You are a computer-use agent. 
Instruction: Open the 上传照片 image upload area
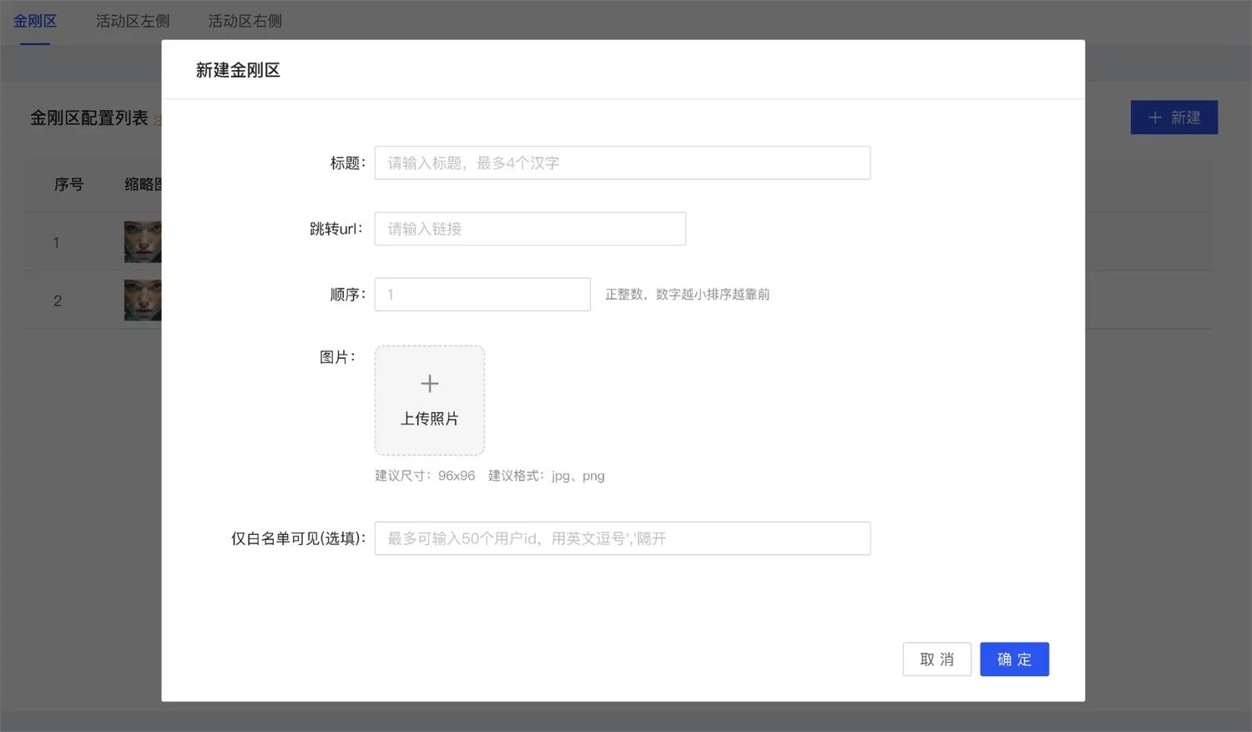click(429, 401)
